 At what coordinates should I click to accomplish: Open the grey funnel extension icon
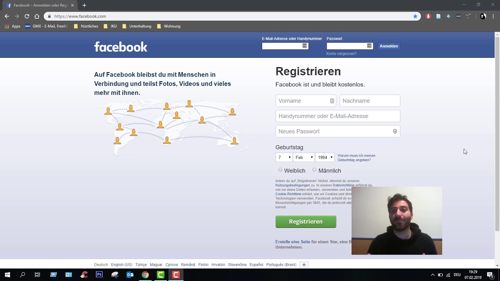468,16
